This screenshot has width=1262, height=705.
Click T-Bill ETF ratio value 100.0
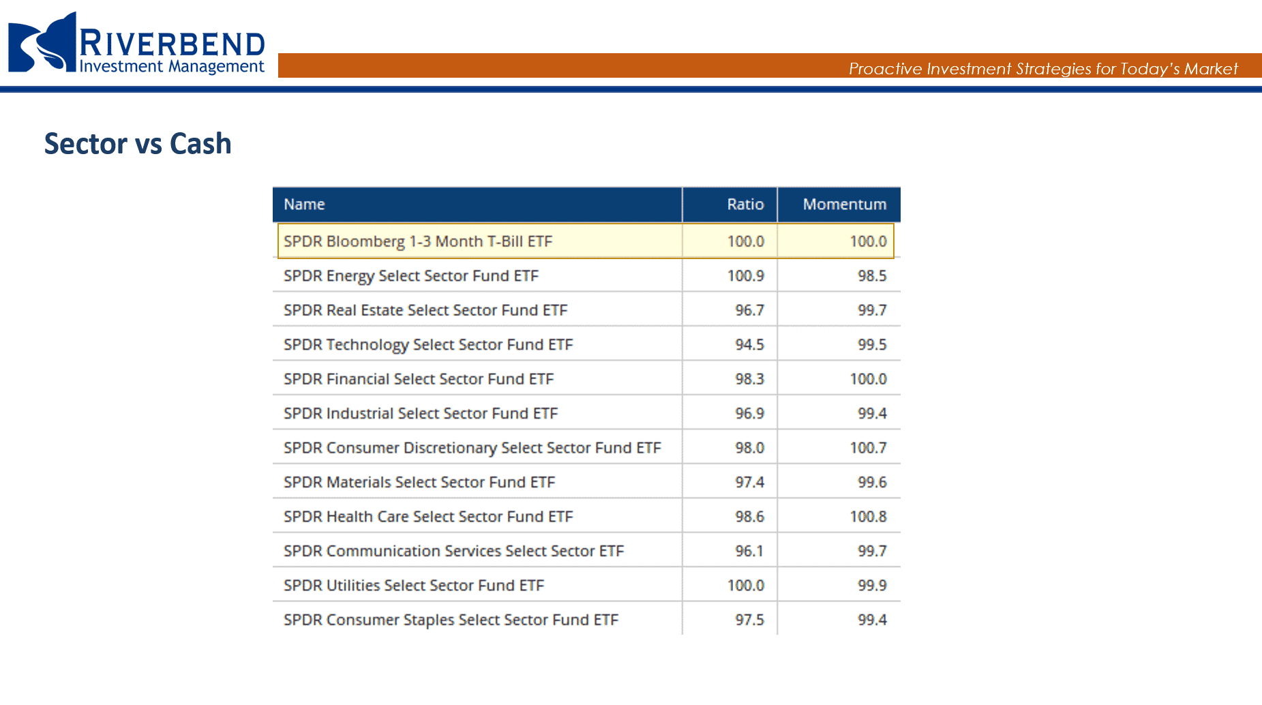746,241
